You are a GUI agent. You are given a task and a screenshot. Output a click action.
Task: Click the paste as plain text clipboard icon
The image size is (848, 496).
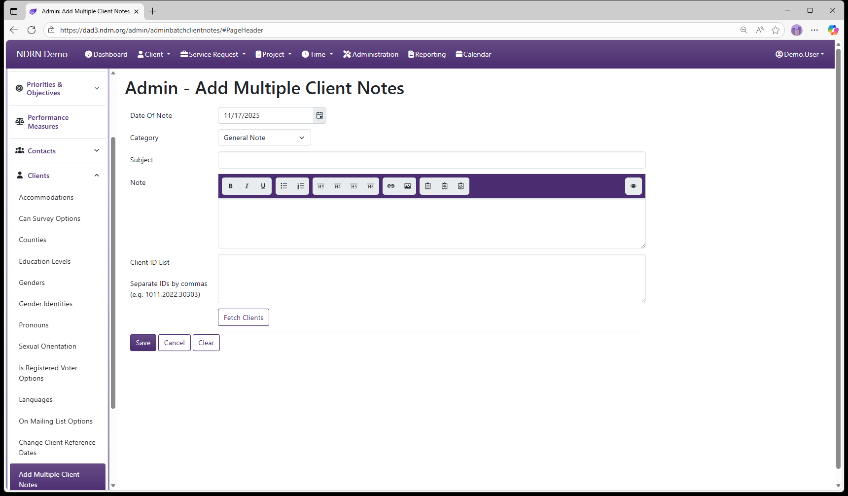point(428,186)
